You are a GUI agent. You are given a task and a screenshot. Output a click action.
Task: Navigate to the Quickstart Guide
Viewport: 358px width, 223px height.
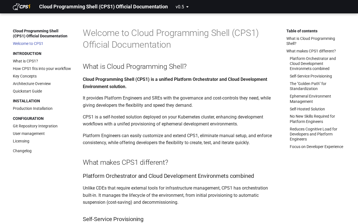point(27,91)
